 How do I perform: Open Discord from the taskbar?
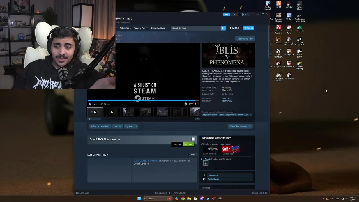[201, 199]
